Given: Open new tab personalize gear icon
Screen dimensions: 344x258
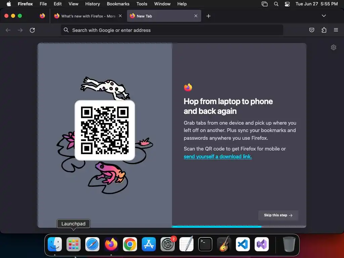Looking at the screenshot, I should (x=334, y=47).
